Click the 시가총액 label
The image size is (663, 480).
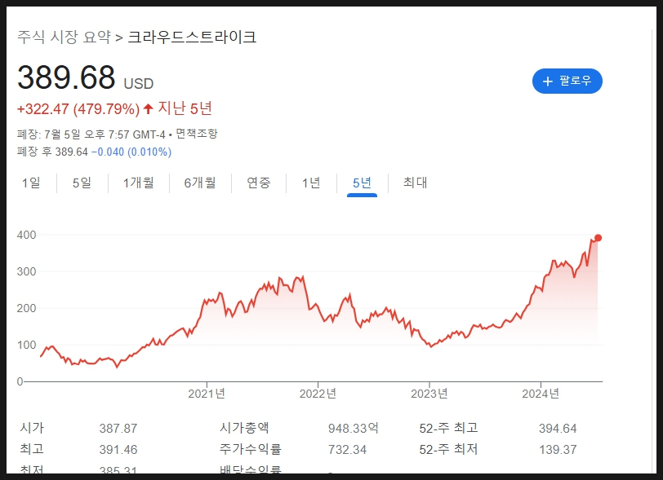pos(244,428)
